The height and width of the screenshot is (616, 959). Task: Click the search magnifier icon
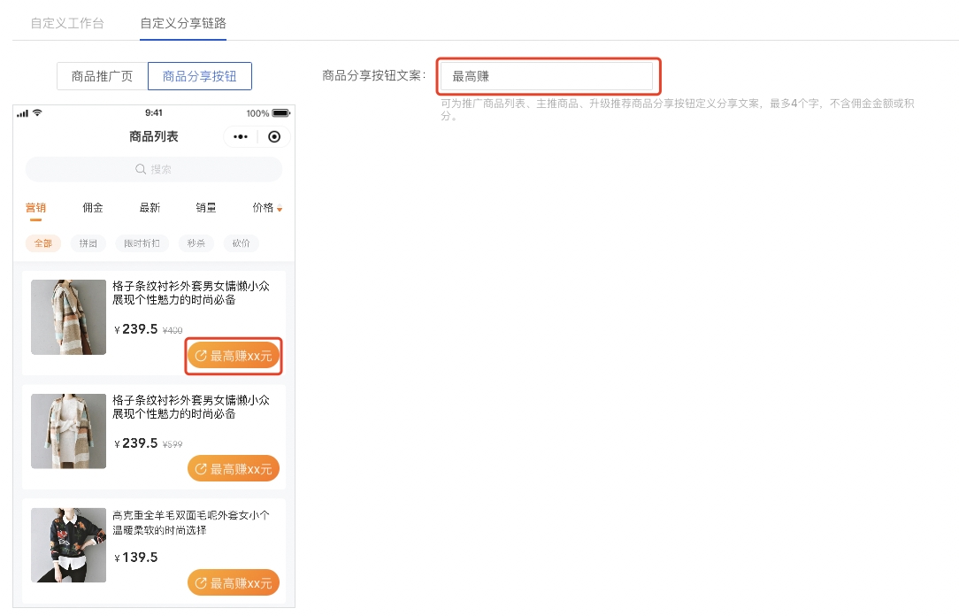[x=141, y=169]
